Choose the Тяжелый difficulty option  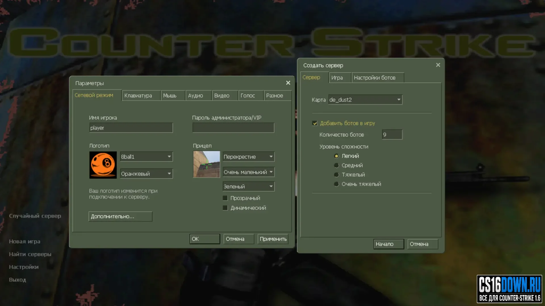click(x=337, y=175)
